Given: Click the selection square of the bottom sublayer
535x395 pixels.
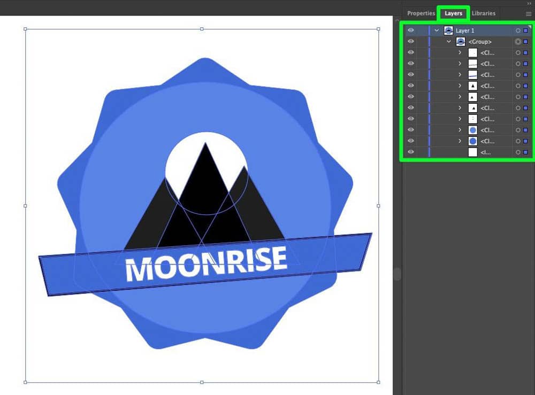Looking at the screenshot, I should click(525, 152).
